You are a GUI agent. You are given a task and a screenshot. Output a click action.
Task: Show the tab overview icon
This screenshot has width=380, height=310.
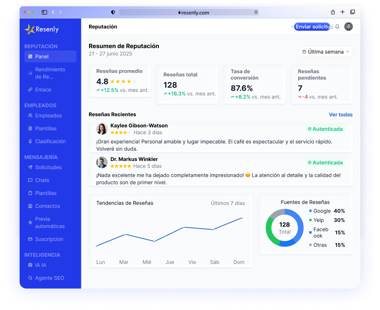click(353, 12)
